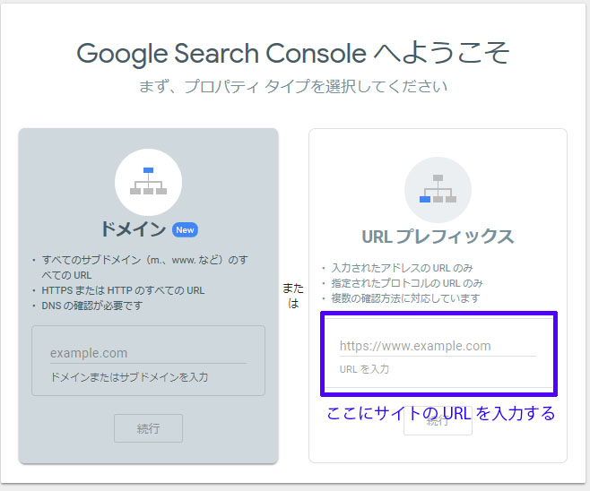
Task: Select the URL プレフィックス heading
Action: pyautogui.click(x=438, y=237)
